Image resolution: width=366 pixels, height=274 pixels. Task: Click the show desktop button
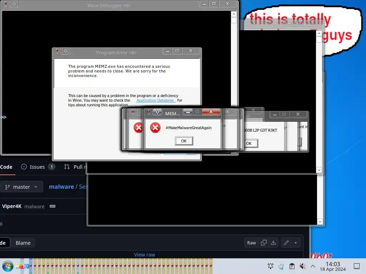tap(357, 266)
